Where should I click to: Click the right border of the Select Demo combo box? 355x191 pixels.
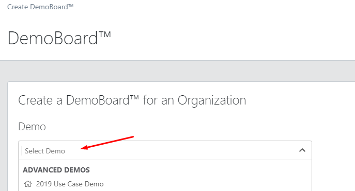pos(312,151)
